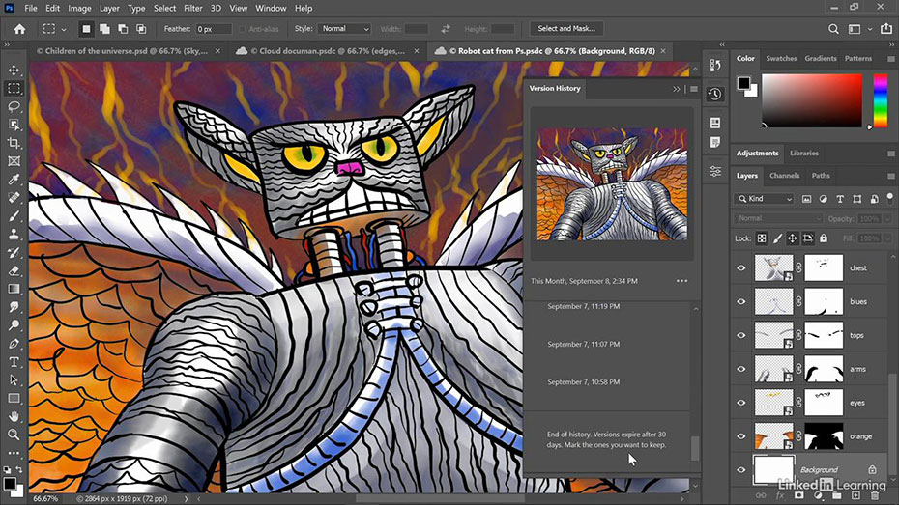Select the Dodge tool

tap(14, 325)
